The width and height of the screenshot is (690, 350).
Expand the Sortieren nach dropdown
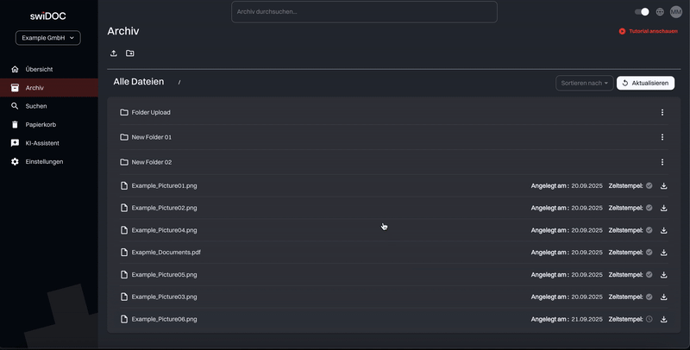(584, 83)
